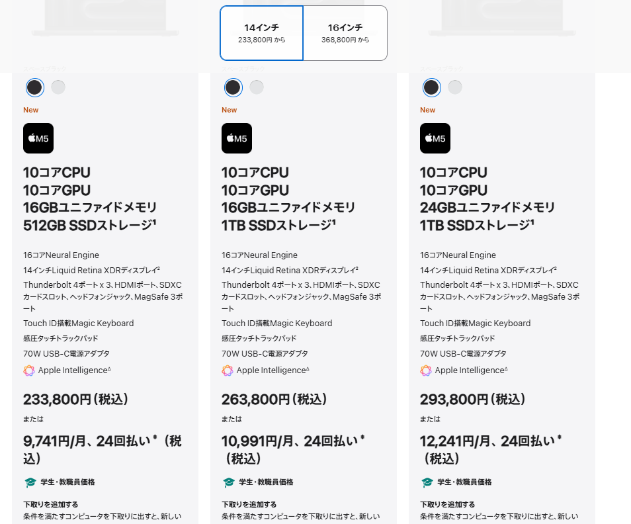The image size is (631, 524).
Task: Click the Apple Intelligence icon in the 293,800円 model
Action: 426,371
